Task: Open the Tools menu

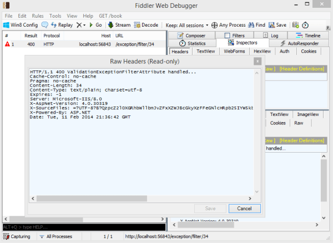Action: tap(55, 16)
